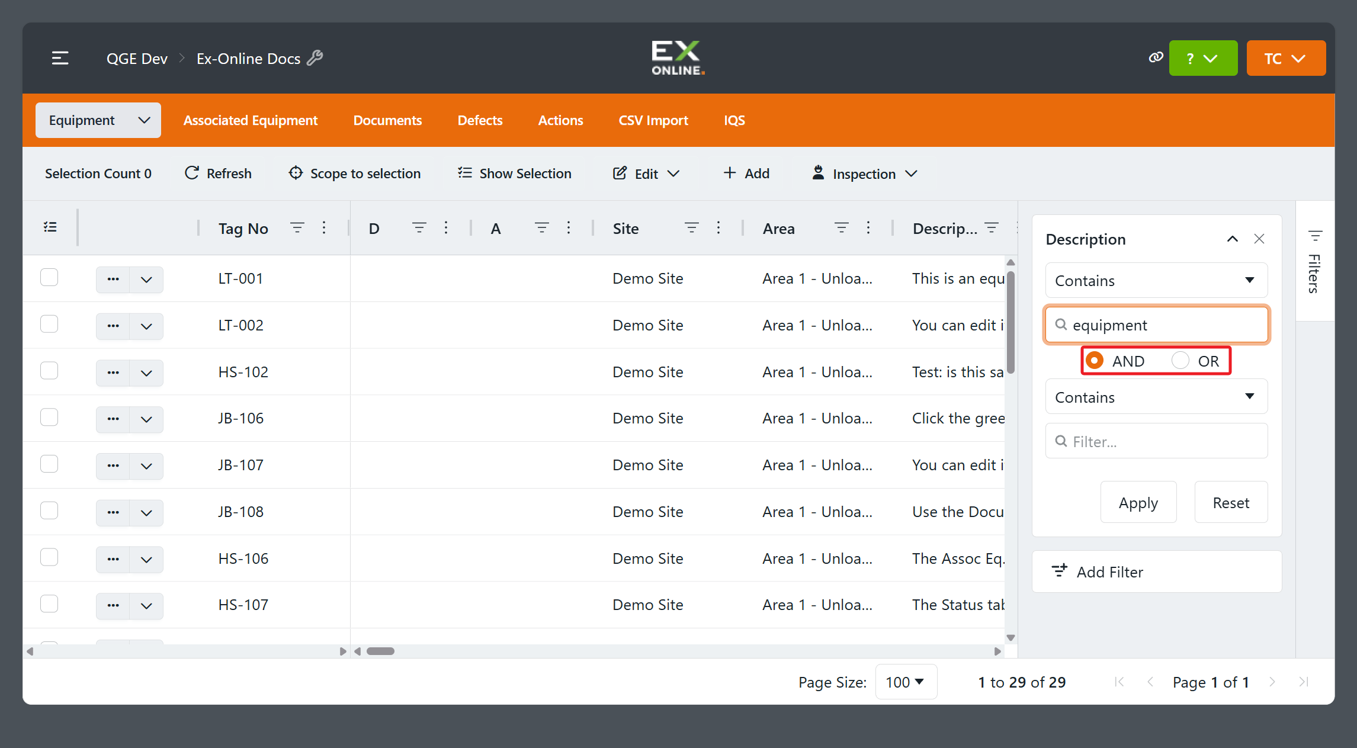
Task: Open the Area column options menu
Action: (868, 228)
